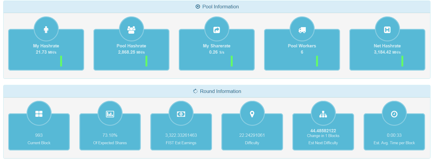431x160 pixels.
Task: Select the 73.18% value
Action: [110, 135]
